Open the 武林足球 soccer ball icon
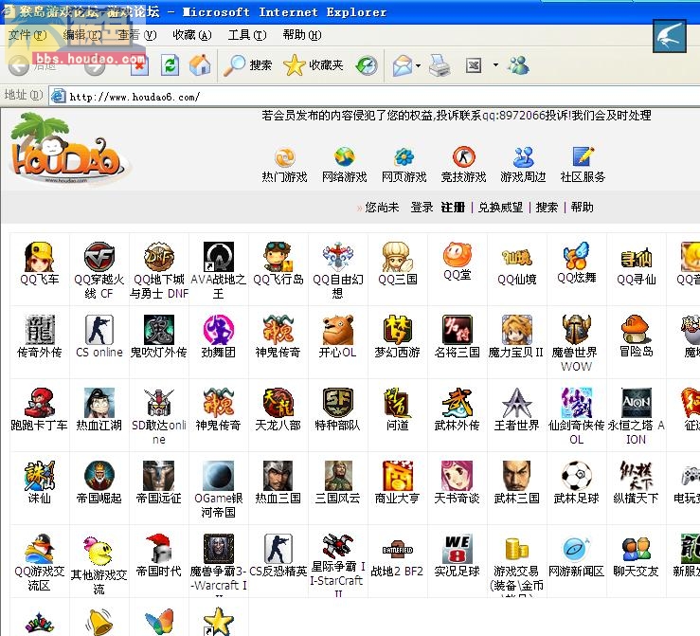 pos(576,476)
